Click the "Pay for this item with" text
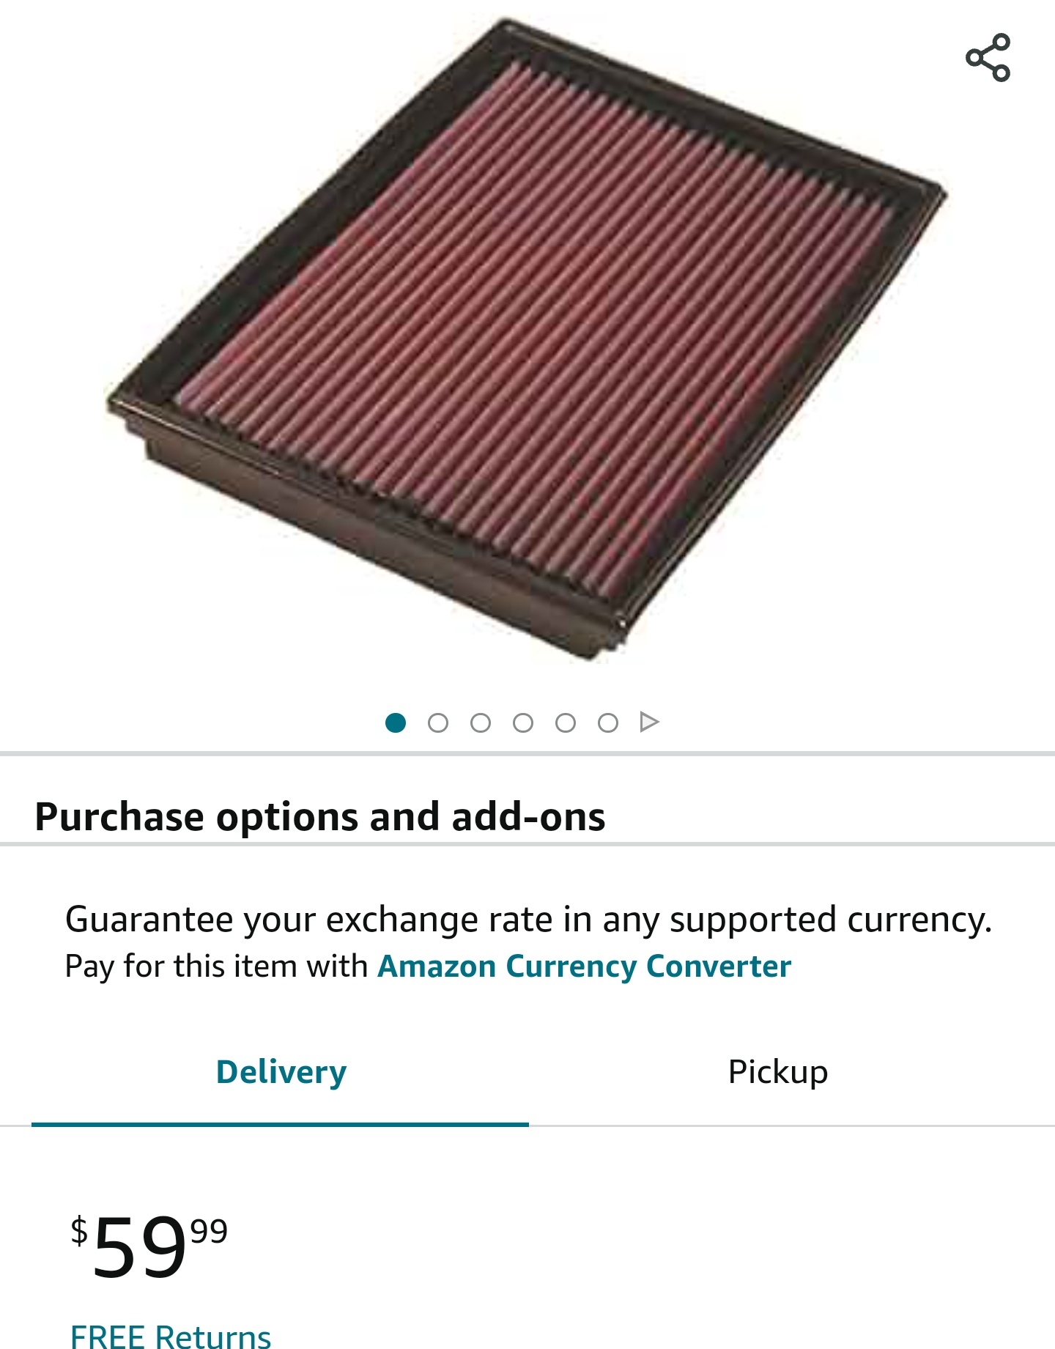The height and width of the screenshot is (1349, 1055). pyautogui.click(x=217, y=967)
